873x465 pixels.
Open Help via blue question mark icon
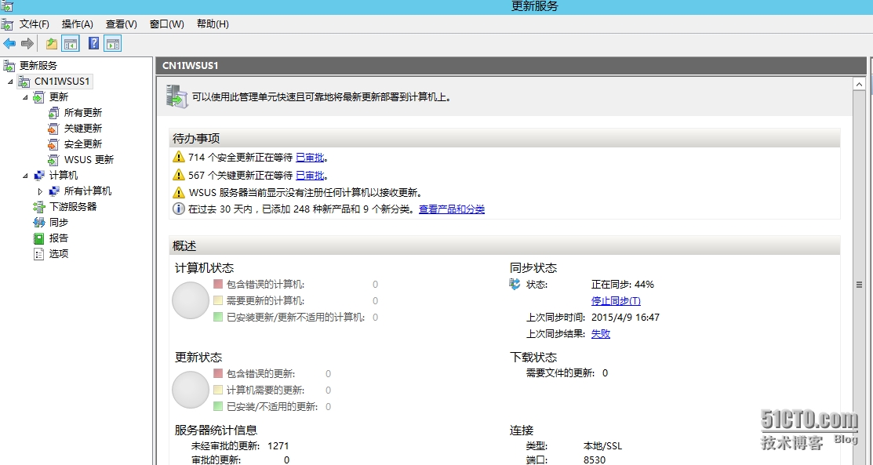(94, 43)
